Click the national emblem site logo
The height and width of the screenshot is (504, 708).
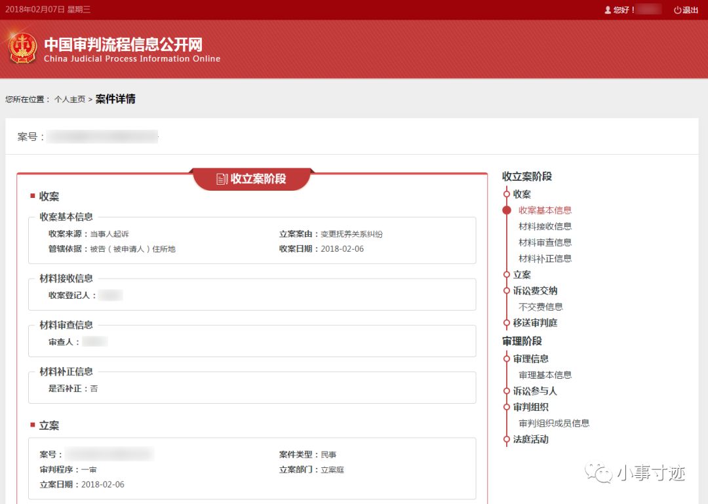pos(22,48)
